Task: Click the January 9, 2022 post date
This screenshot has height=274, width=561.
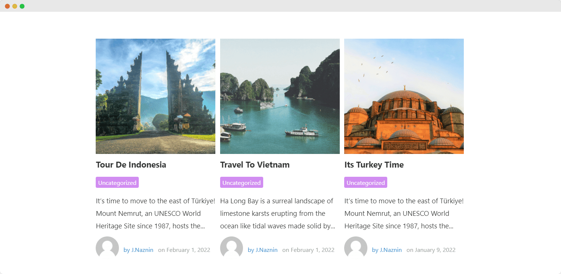Action: [435, 250]
